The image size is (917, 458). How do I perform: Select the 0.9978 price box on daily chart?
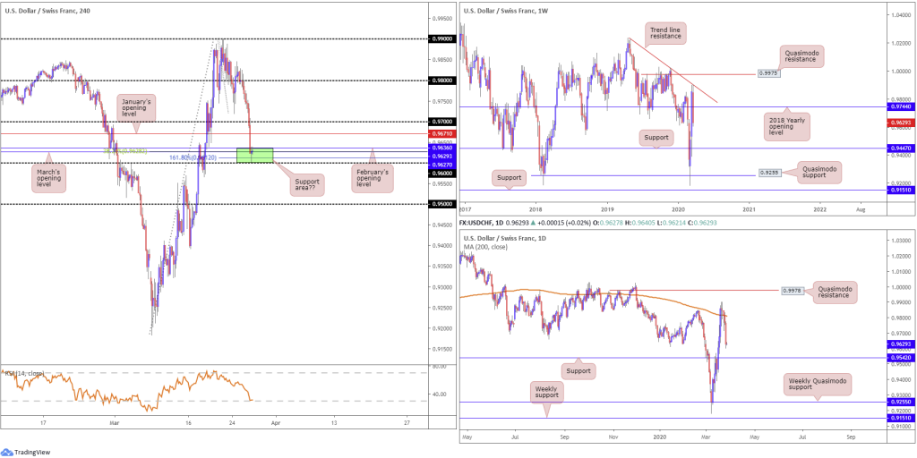pos(793,290)
